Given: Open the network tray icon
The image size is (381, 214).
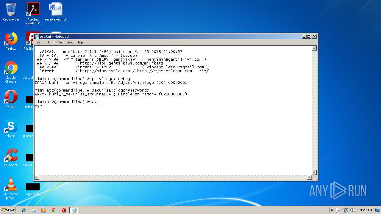Looking at the screenshot, I should [346, 210].
